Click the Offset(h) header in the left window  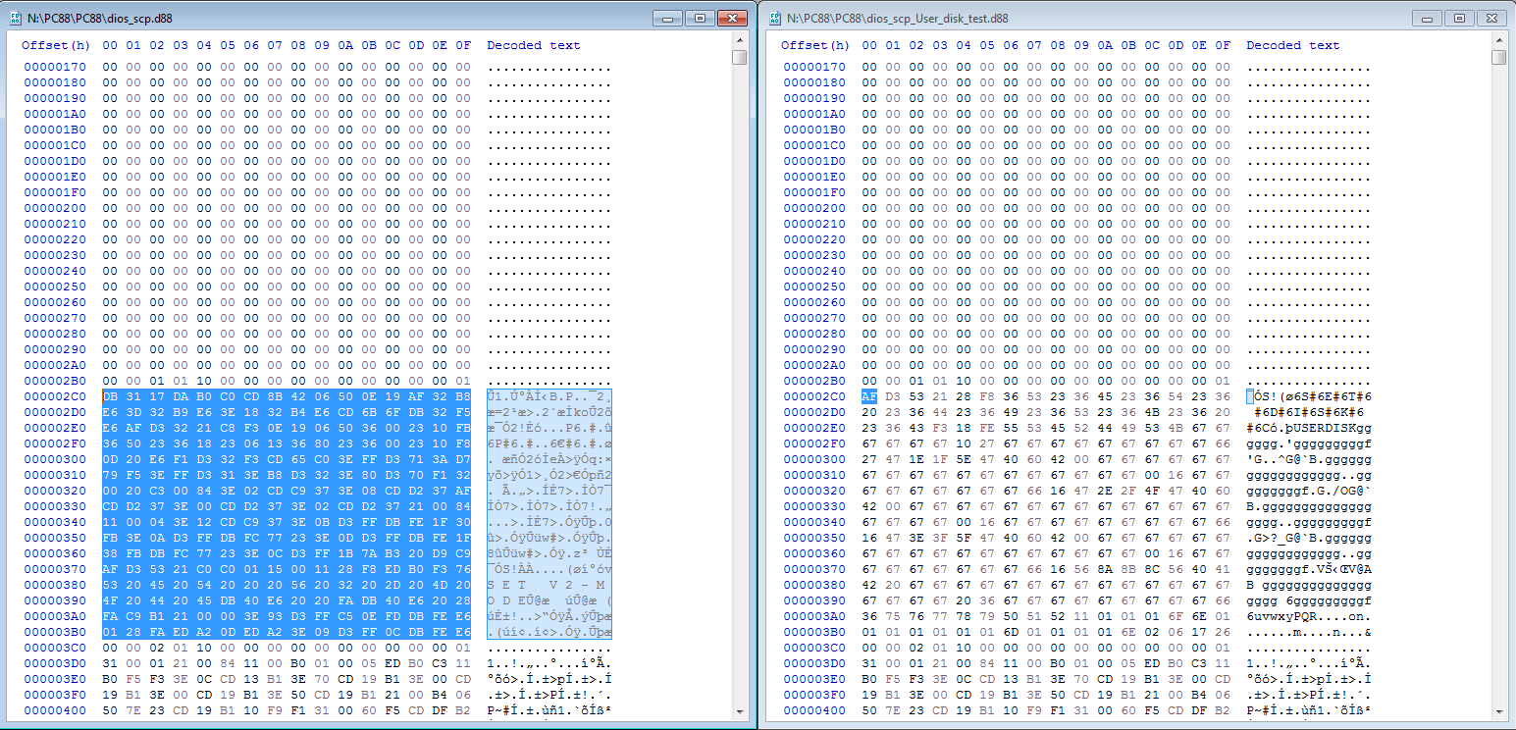[55, 45]
